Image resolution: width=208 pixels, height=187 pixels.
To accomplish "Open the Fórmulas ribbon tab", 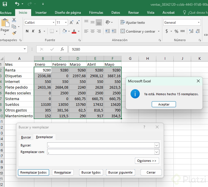I will coord(96,13).
